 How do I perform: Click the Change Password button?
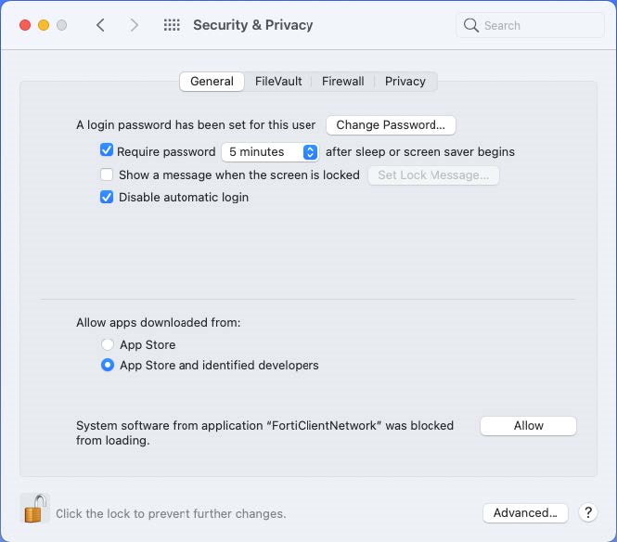tap(391, 125)
